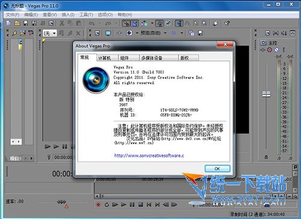Screen dimensions: 301x219
Task: Click the red Record button in transport
Action: click(98, 205)
